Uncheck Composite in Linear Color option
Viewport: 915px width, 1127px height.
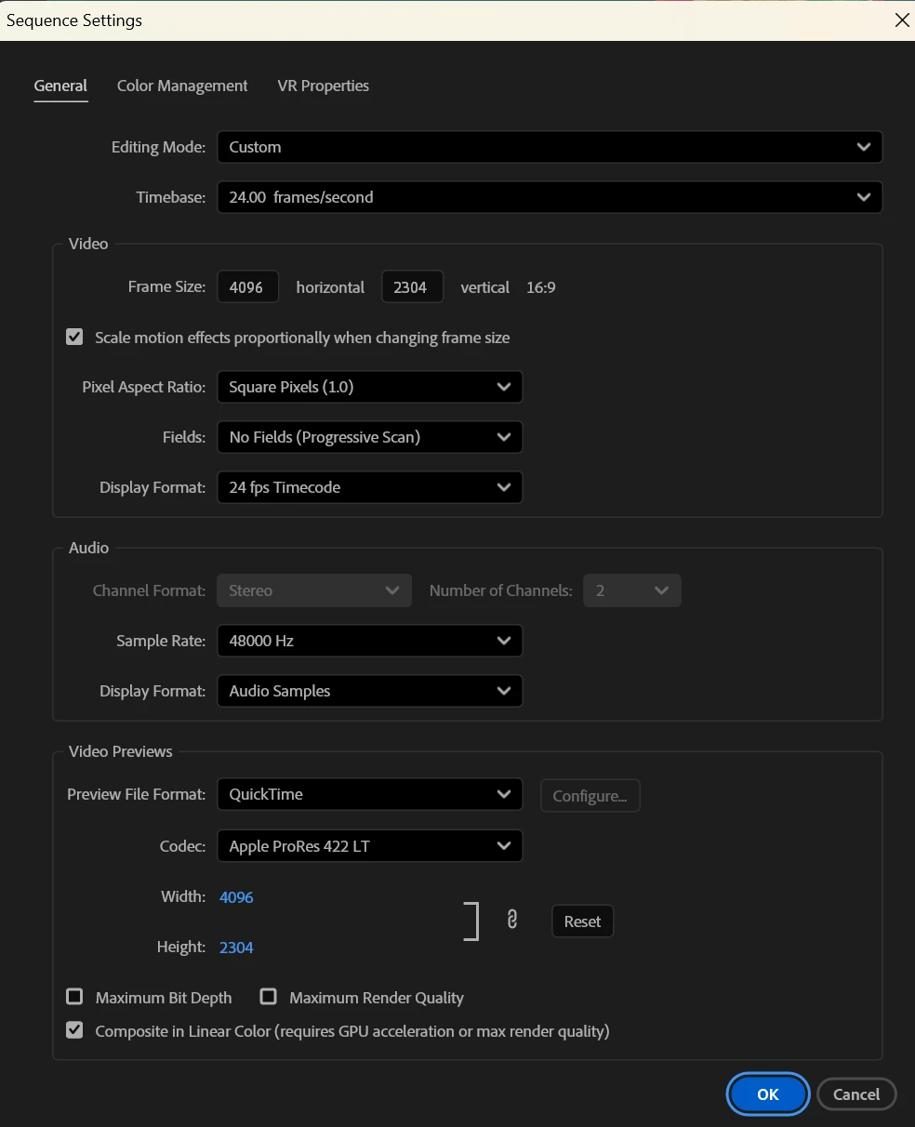(74, 1030)
